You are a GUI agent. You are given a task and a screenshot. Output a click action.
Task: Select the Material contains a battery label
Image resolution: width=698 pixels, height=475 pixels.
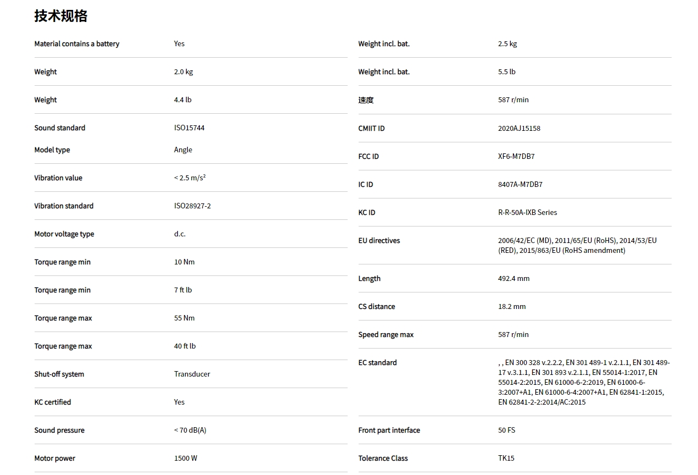tap(76, 44)
